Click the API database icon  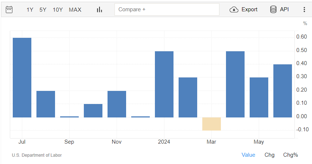(x=273, y=9)
